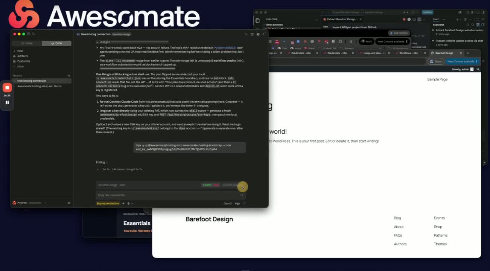Close the 'Extract Barefoot Design' editor tab
This screenshot has height=271, width=490.
tap(361, 19)
